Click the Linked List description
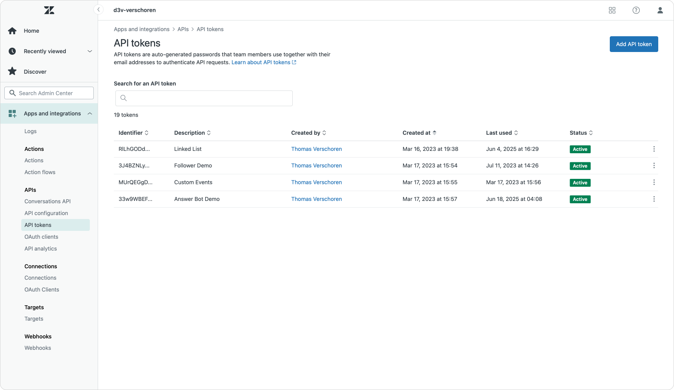The width and height of the screenshot is (674, 390). pyautogui.click(x=188, y=149)
